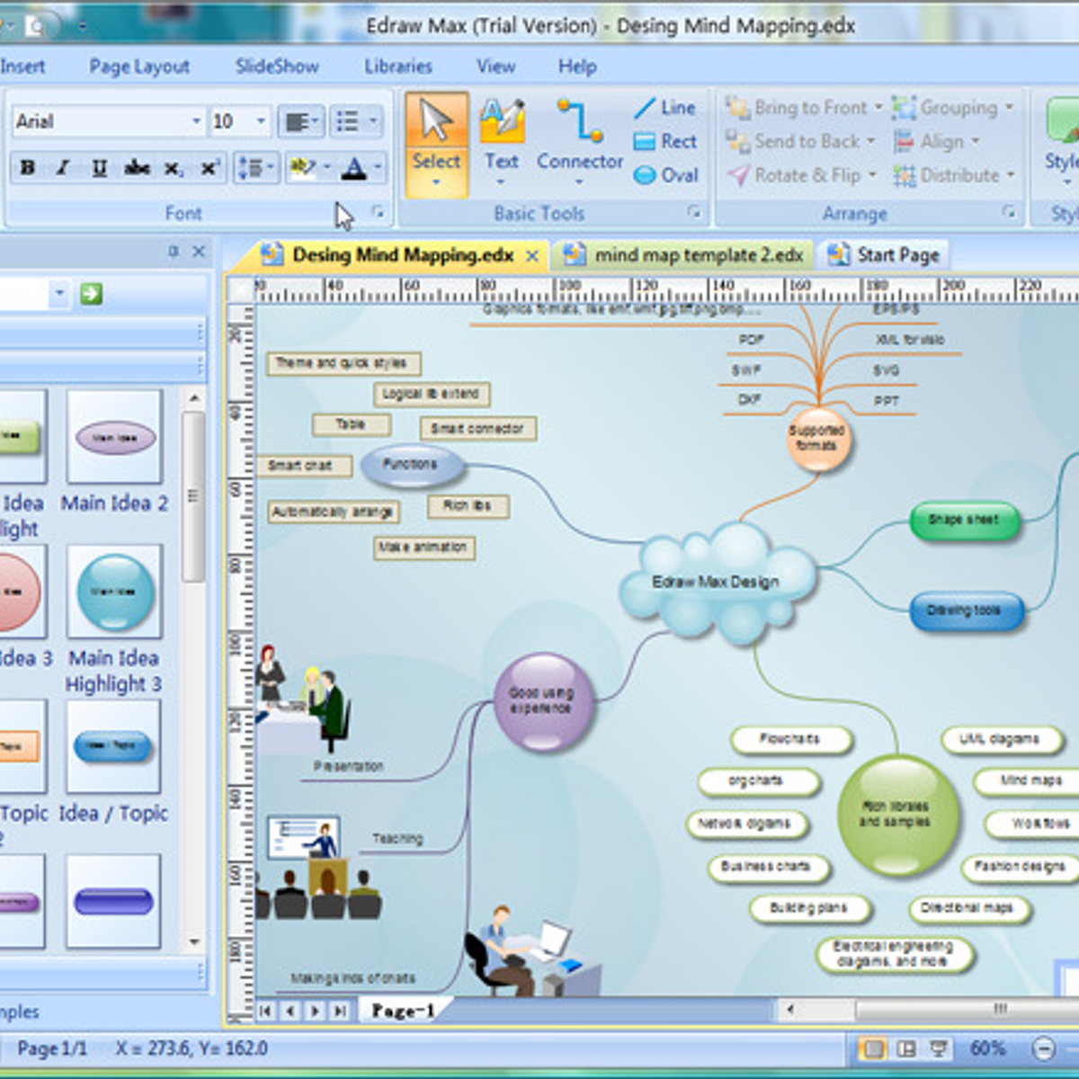Screen dimensions: 1079x1079
Task: Open the Libraries ribbon tab
Action: tap(398, 67)
